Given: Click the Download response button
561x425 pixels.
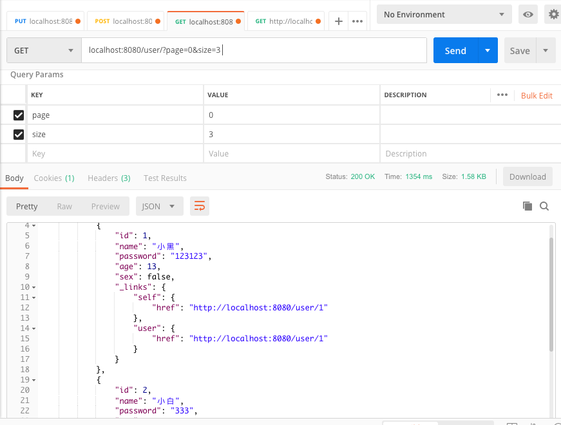Looking at the screenshot, I should point(528,176).
